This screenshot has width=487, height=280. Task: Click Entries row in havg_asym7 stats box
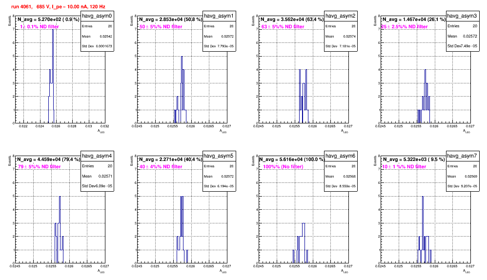[x=463, y=166]
